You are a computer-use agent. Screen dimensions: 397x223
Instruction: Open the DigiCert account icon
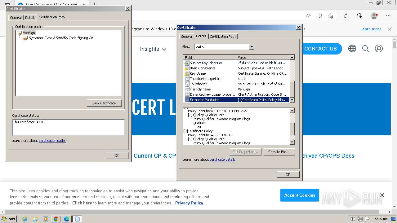(x=379, y=49)
